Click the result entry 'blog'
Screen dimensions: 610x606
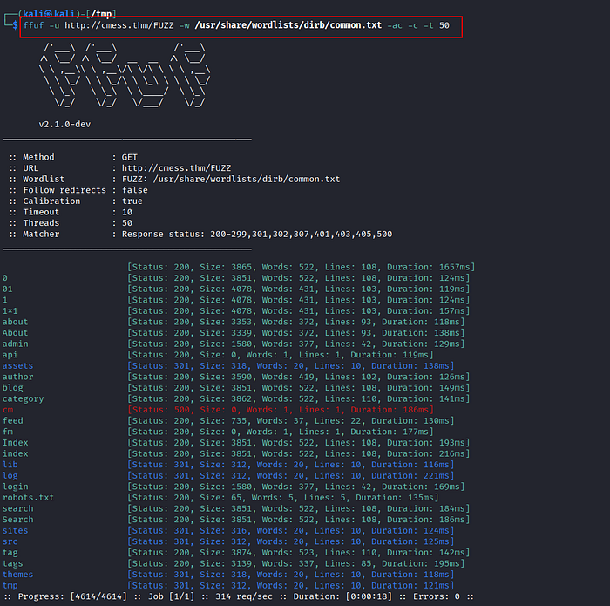click(x=13, y=388)
